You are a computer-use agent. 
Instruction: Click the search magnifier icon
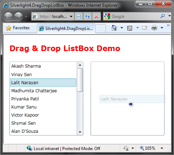(x=163, y=16)
